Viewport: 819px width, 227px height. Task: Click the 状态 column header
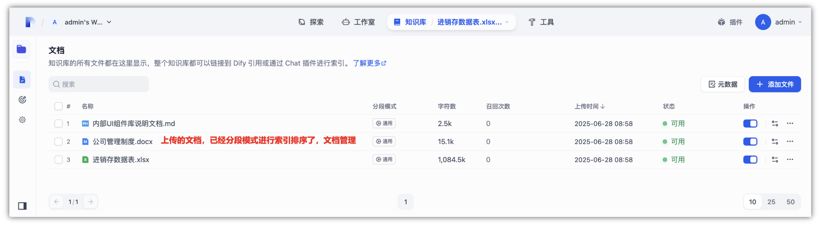tap(669, 106)
